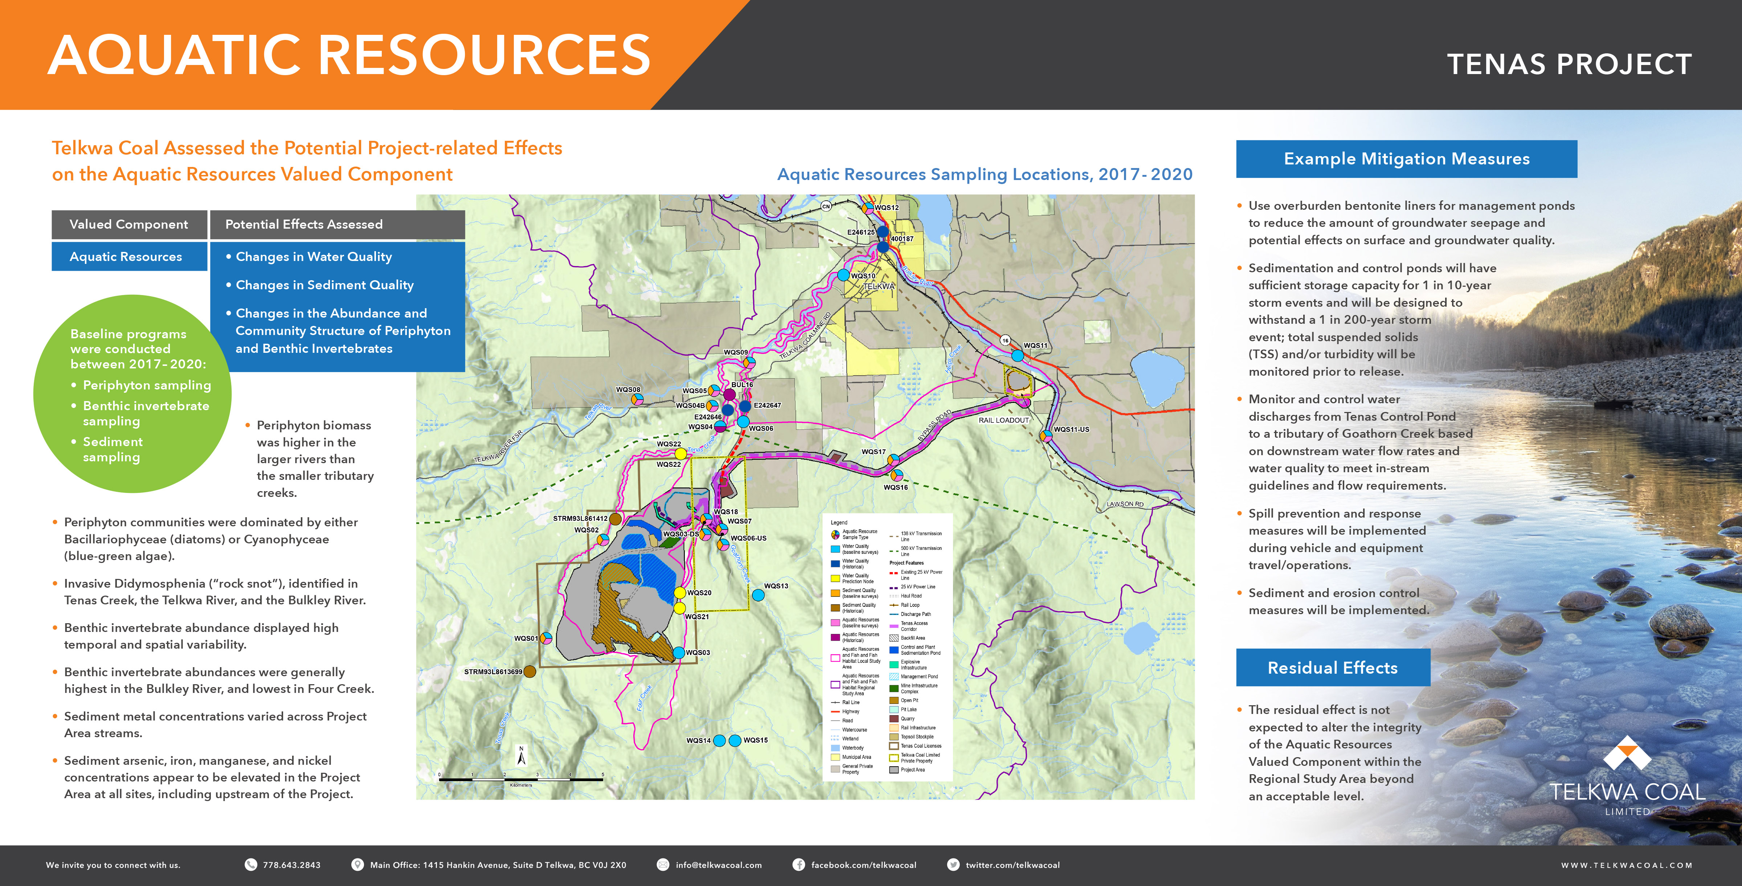The height and width of the screenshot is (886, 1742).
Task: Select the brown STRM93L8613699 marker
Action: (x=530, y=671)
